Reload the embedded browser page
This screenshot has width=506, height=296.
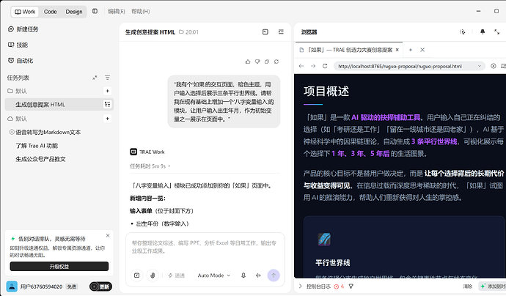[325, 66]
